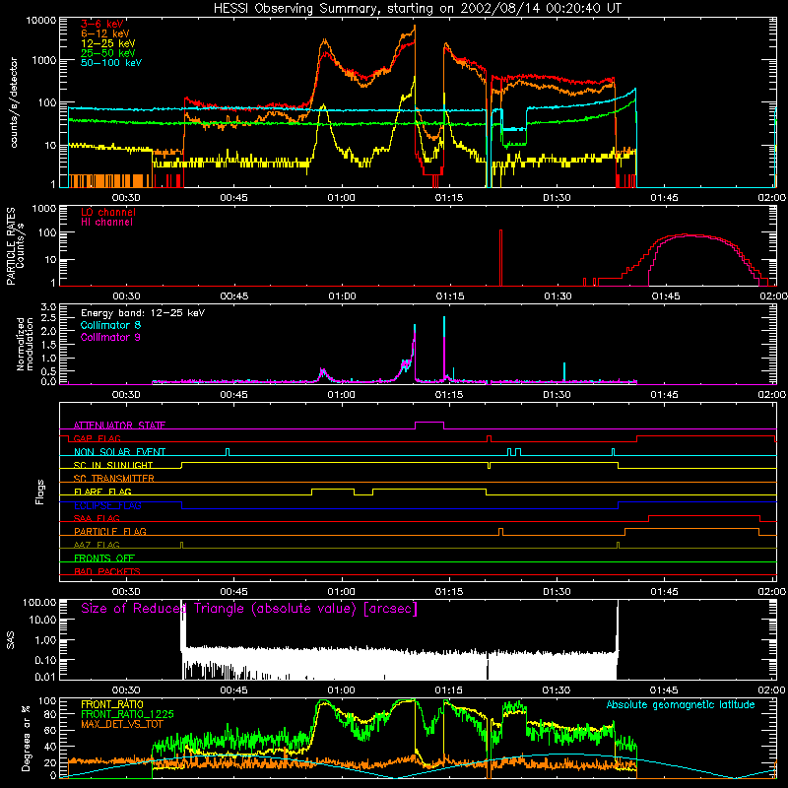
Task: Select the red 3-6 keV legend label
Action: (x=102, y=24)
